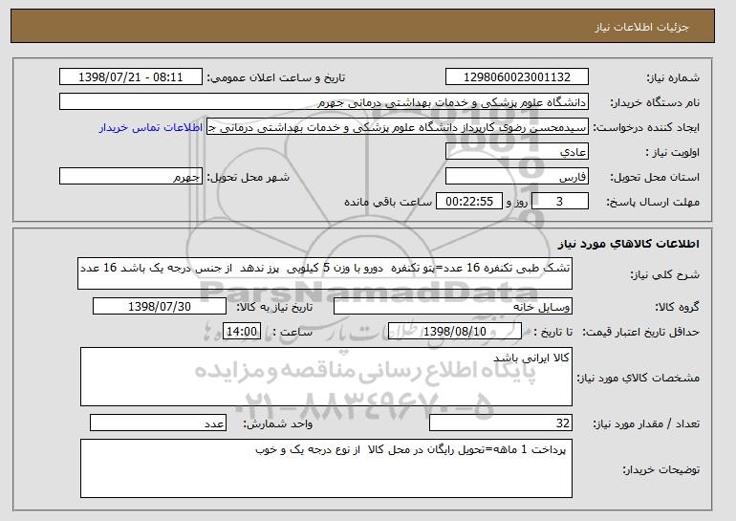Click remaining days field showing 3

pyautogui.click(x=559, y=202)
